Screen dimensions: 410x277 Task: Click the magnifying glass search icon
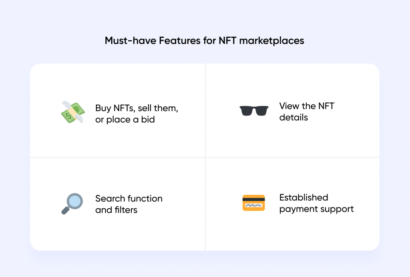pyautogui.click(x=73, y=204)
